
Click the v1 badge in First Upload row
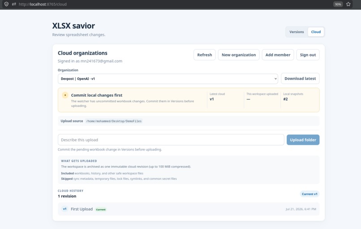pyautogui.click(x=64, y=209)
